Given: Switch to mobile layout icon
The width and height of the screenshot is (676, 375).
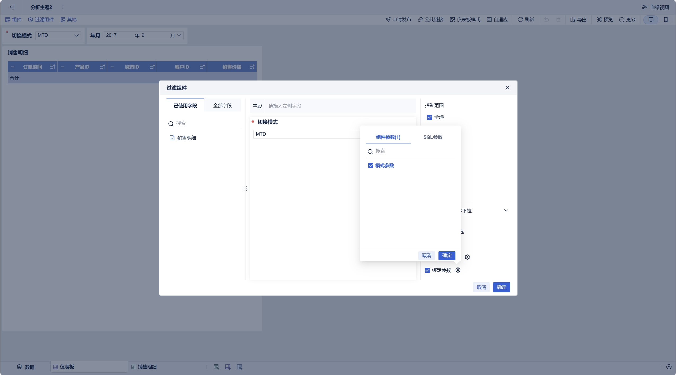Looking at the screenshot, I should [666, 20].
